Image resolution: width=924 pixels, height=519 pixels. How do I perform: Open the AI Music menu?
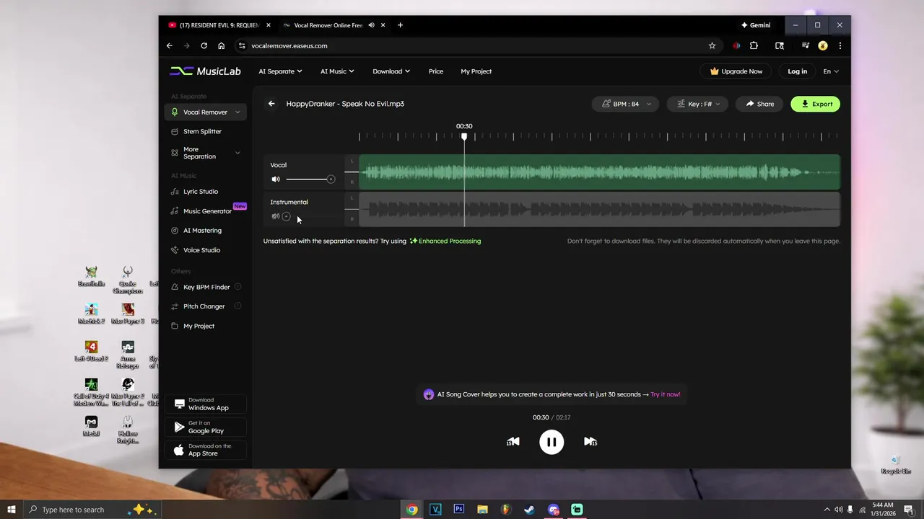[337, 71]
